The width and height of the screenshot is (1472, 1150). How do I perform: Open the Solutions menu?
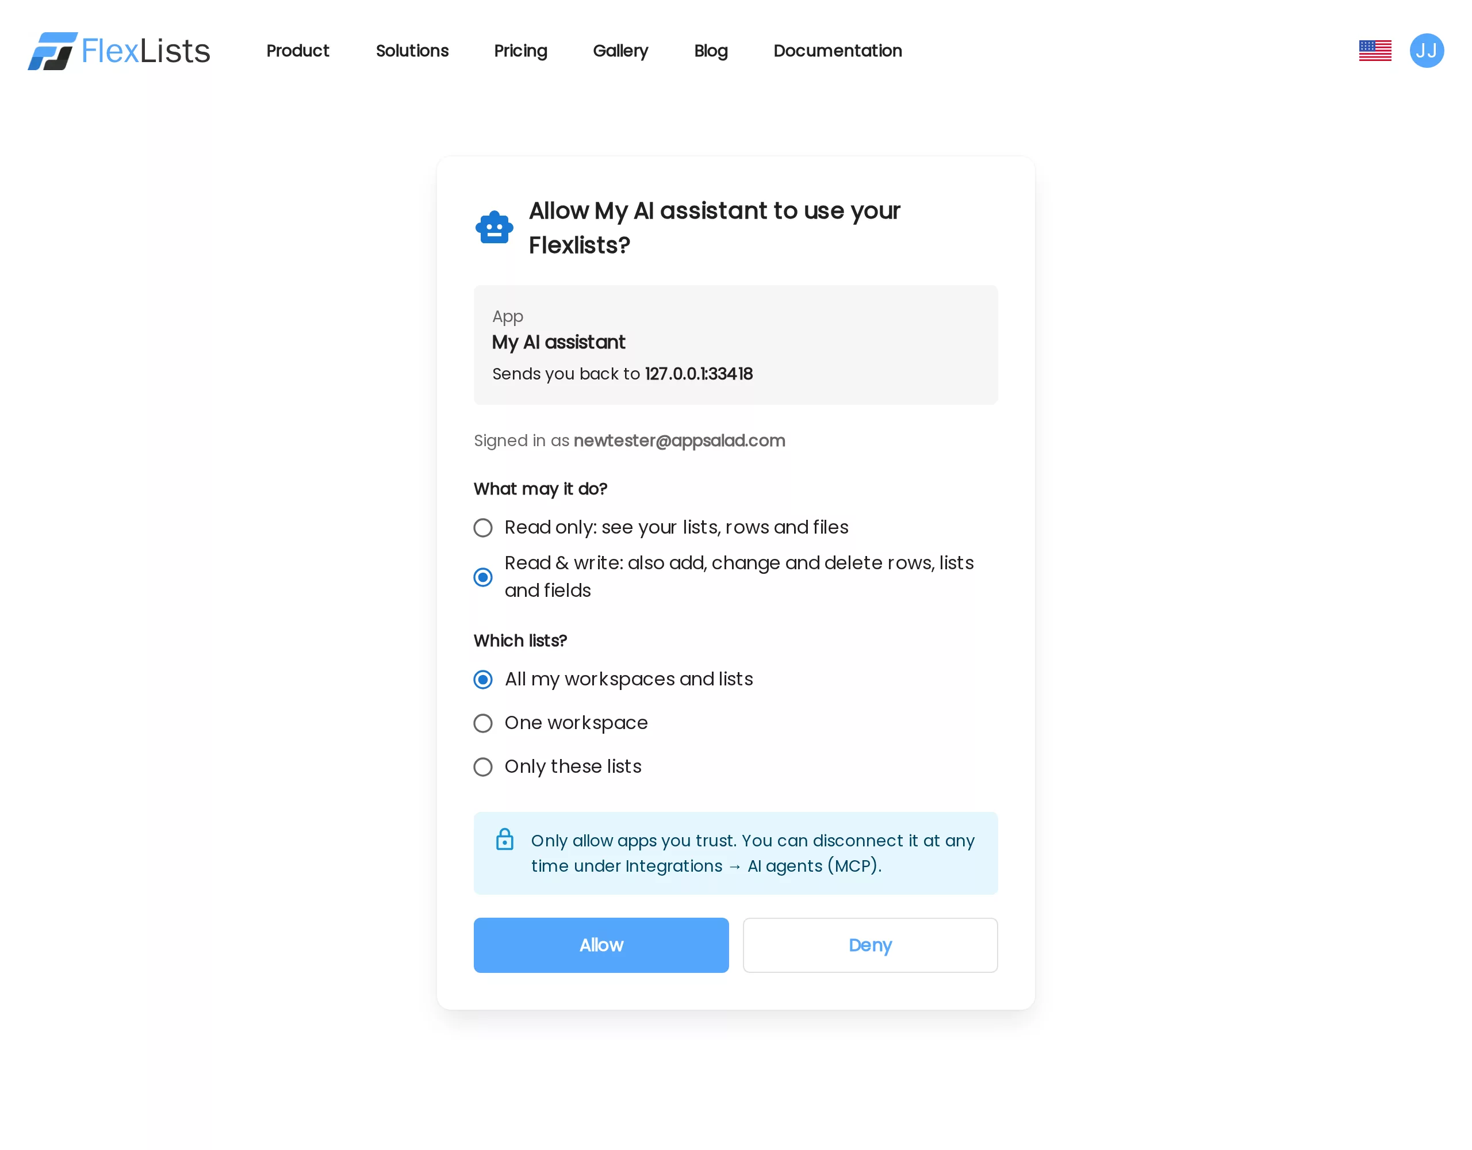pyautogui.click(x=412, y=51)
